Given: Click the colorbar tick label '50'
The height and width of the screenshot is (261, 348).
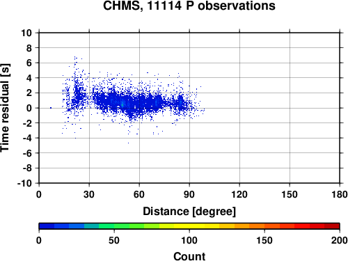Looking at the screenshot, I should 114,240.
